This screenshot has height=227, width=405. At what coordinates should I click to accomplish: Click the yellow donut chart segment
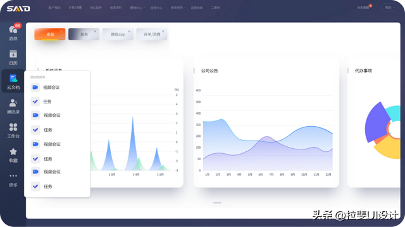pos(390,148)
